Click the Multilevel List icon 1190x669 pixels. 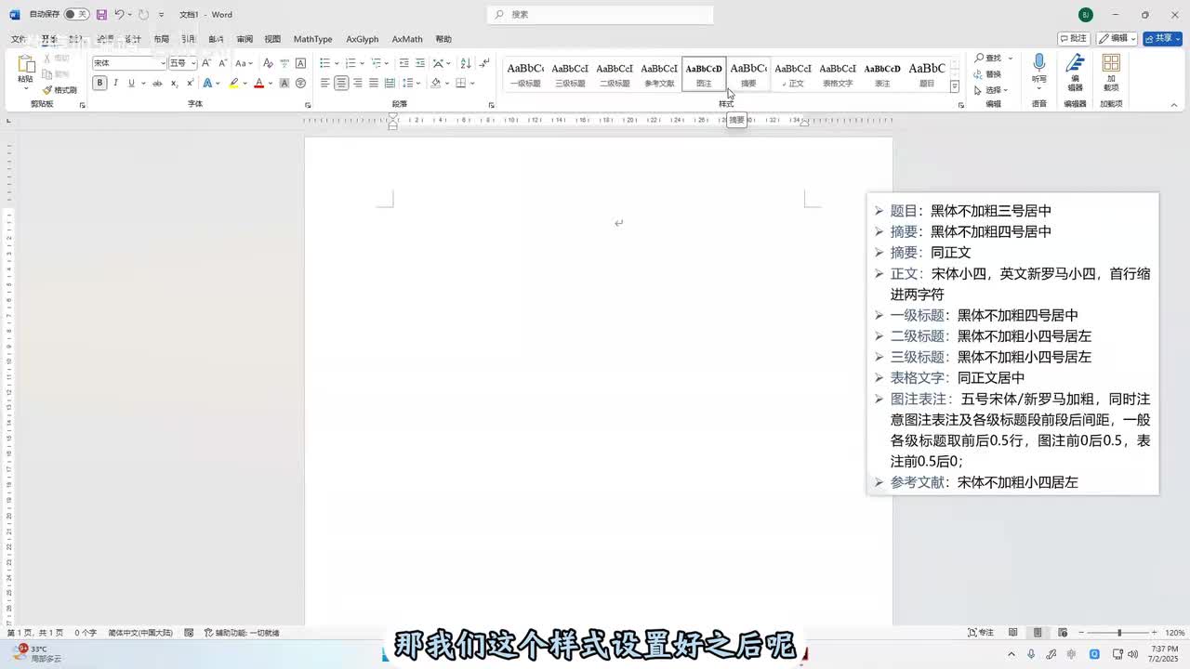376,63
